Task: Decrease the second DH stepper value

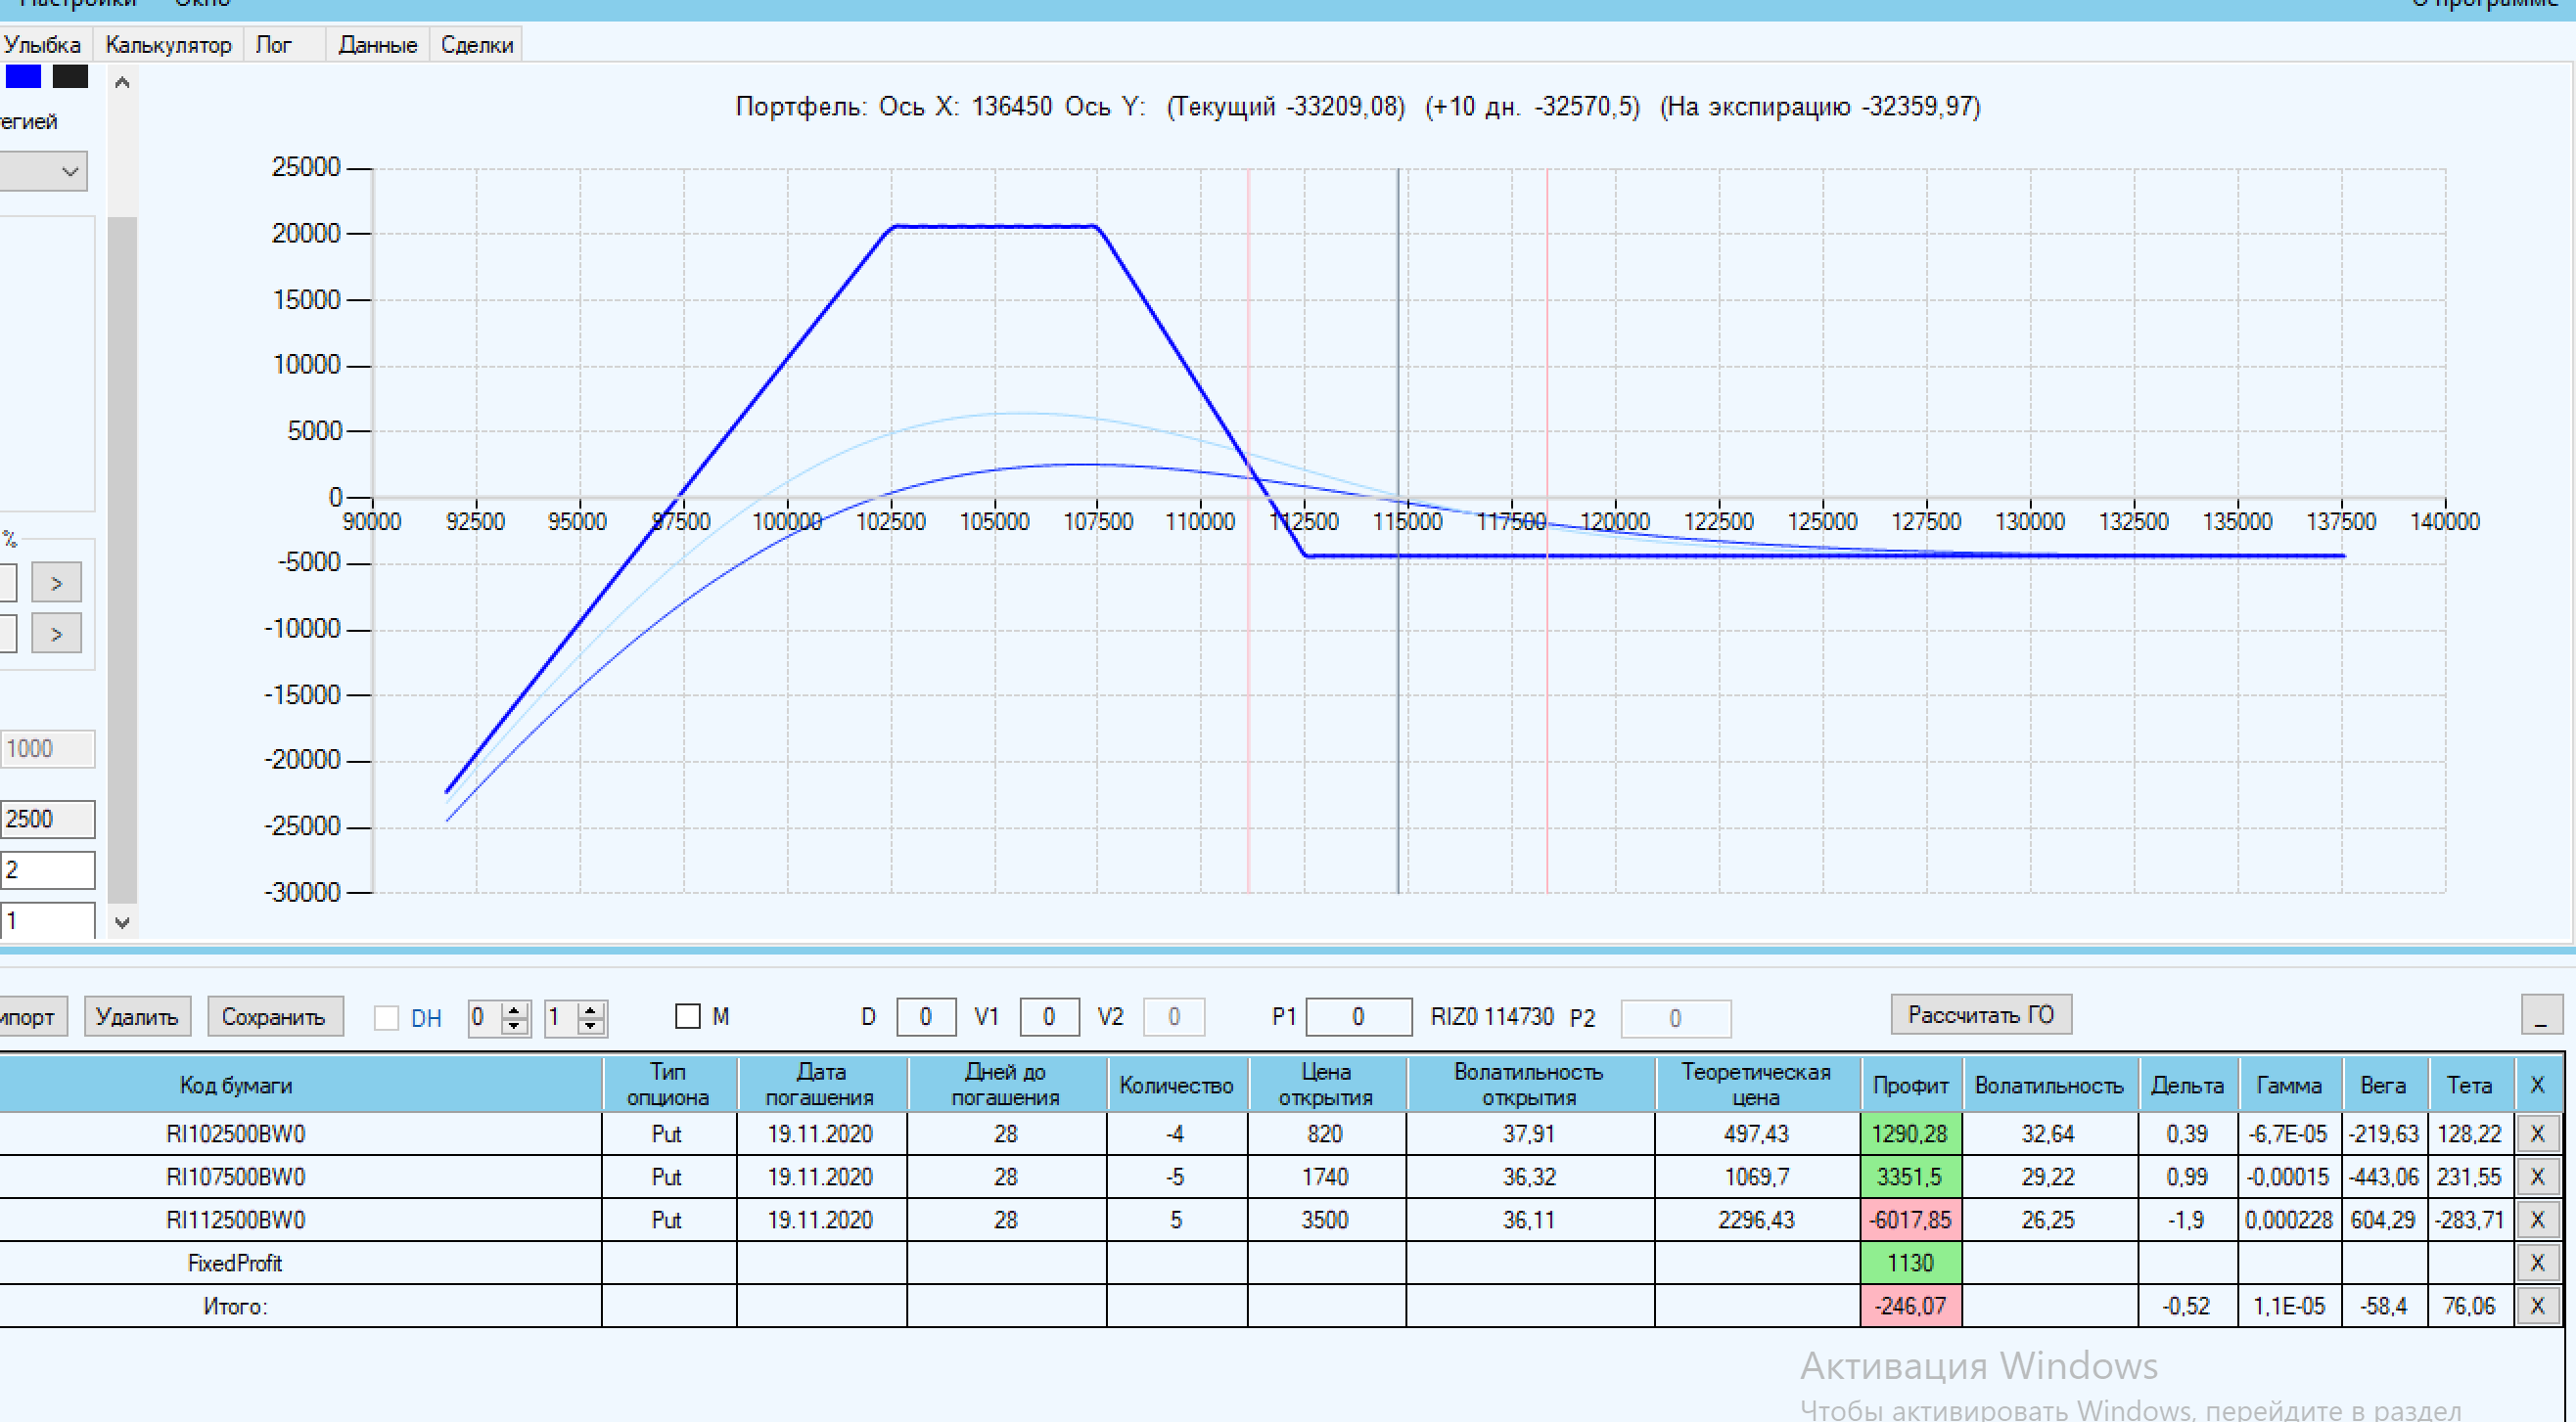Action: point(591,1025)
